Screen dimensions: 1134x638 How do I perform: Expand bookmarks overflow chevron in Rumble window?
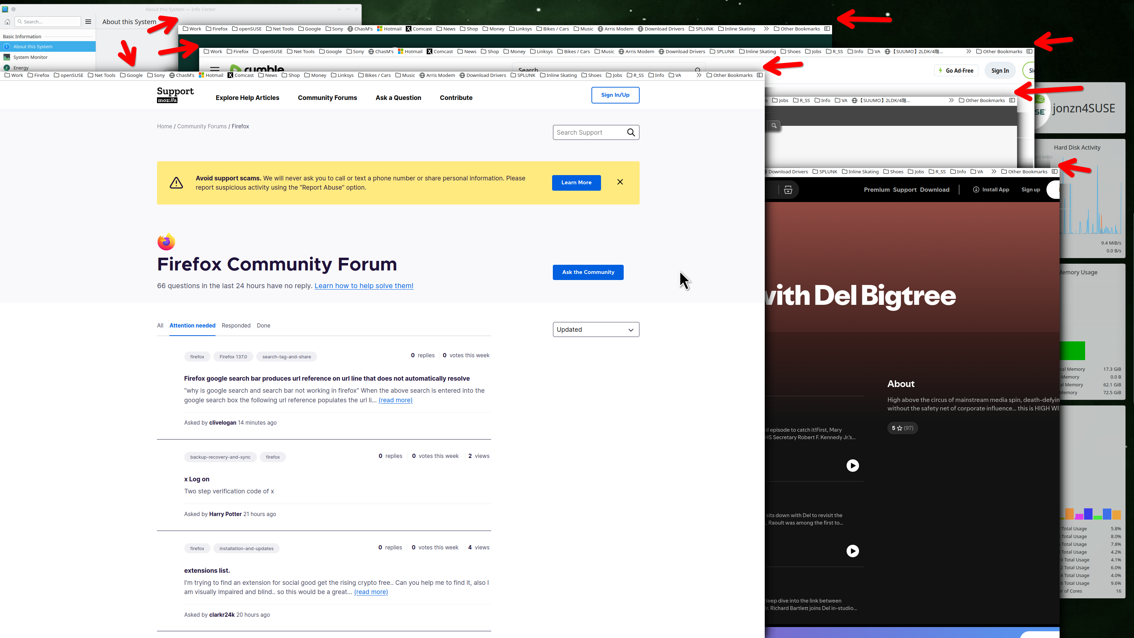[x=969, y=51]
